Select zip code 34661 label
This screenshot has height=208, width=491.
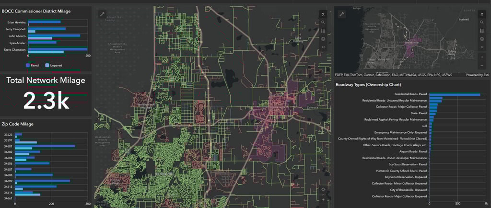point(9,198)
